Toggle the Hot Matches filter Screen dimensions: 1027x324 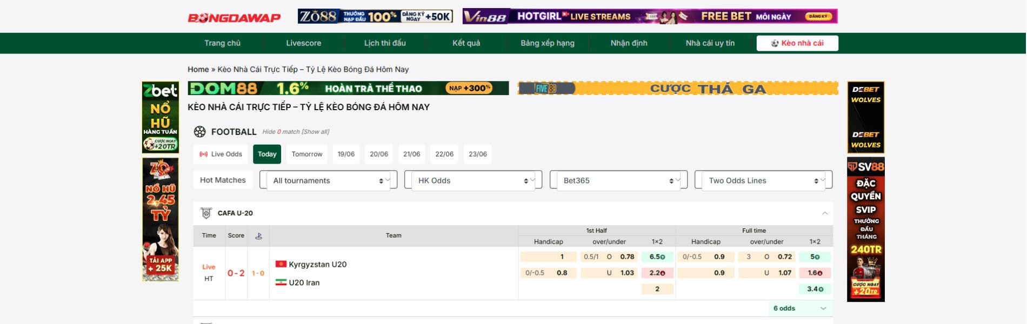pos(223,180)
